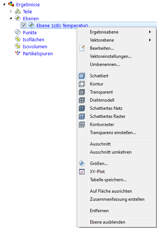Choose Entfernen menu entry

[116, 211]
